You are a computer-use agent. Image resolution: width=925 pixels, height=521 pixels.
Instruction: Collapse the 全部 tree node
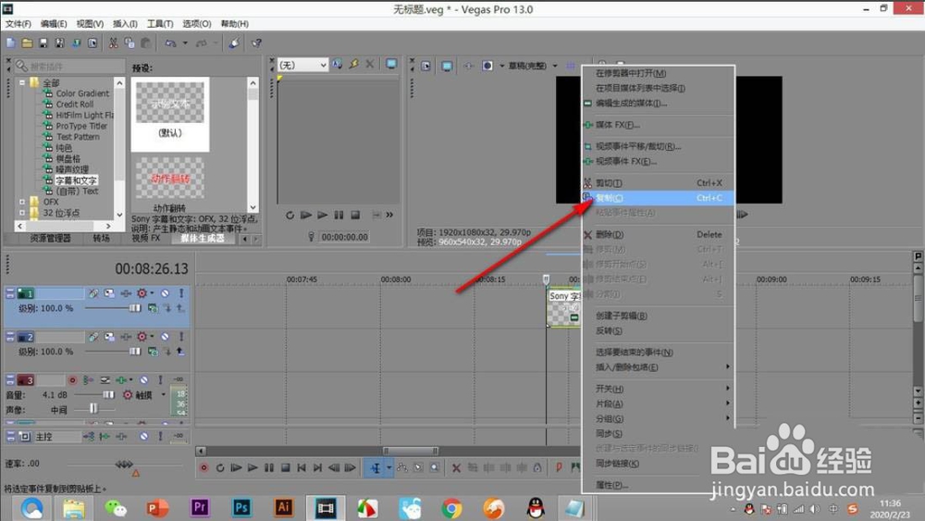click(x=22, y=82)
